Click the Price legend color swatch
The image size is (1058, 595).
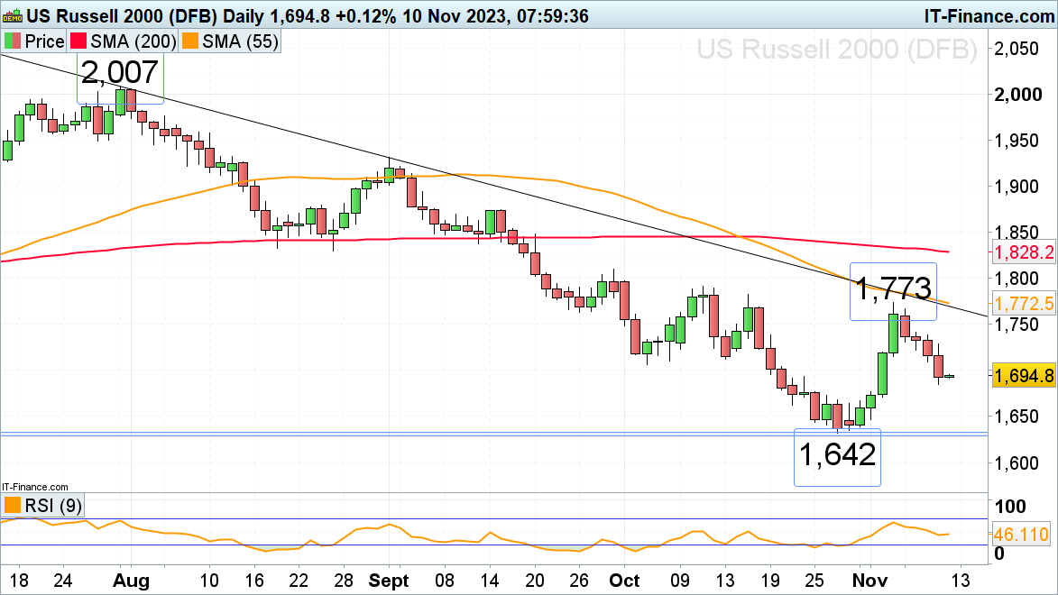pyautogui.click(x=13, y=41)
